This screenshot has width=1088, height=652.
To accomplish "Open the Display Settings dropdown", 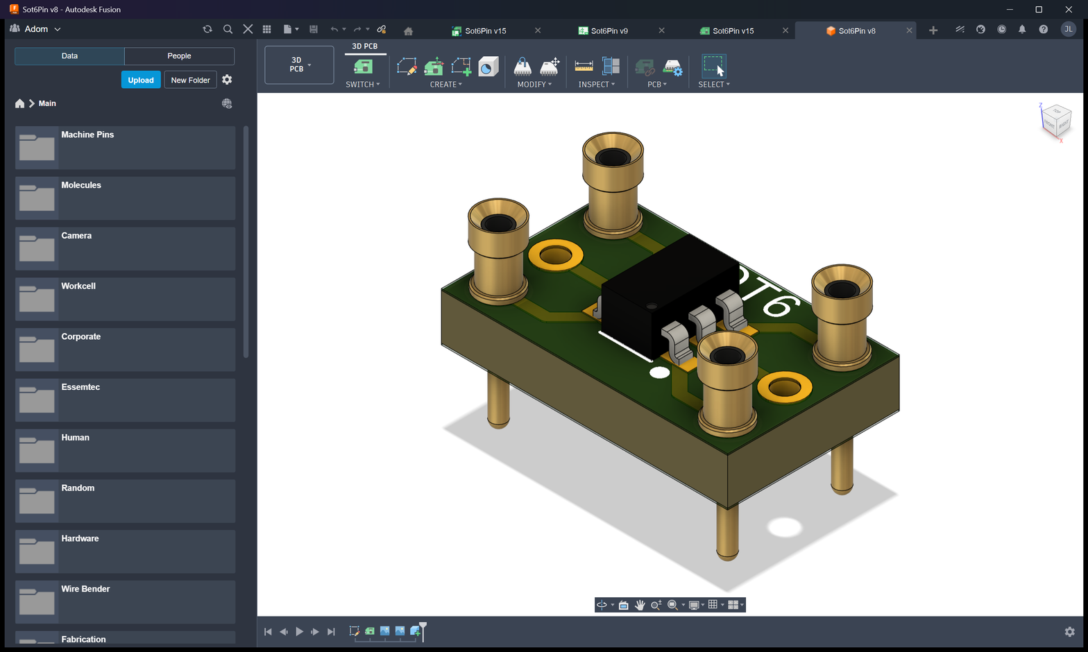I will coord(696,605).
